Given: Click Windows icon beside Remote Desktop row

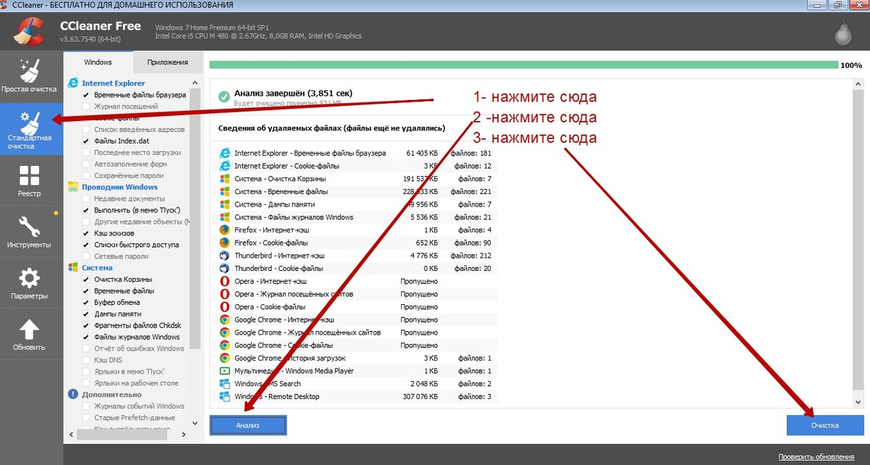Looking at the screenshot, I should coord(224,396).
